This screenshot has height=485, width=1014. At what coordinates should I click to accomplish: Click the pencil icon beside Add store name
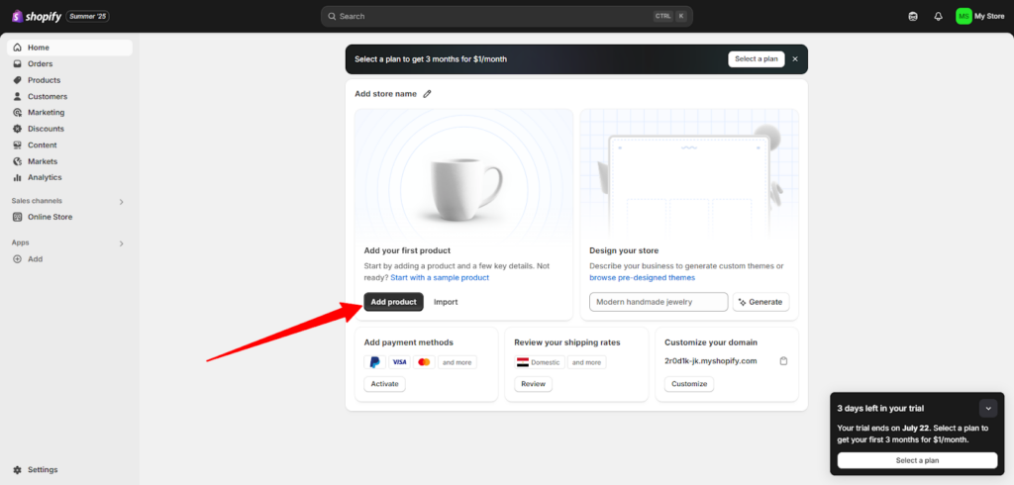(428, 94)
